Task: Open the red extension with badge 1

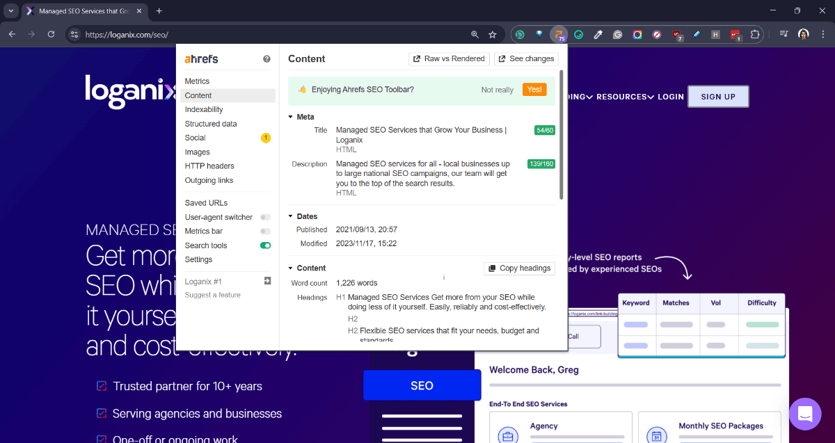Action: [x=735, y=34]
